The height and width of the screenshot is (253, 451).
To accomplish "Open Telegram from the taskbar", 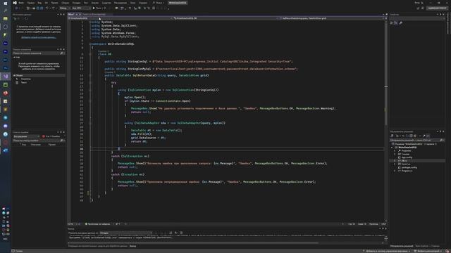I will [5, 117].
